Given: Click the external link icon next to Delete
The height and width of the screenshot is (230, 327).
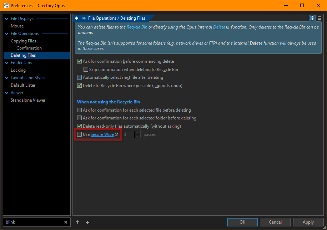Looking at the screenshot, I should pyautogui.click(x=228, y=27).
